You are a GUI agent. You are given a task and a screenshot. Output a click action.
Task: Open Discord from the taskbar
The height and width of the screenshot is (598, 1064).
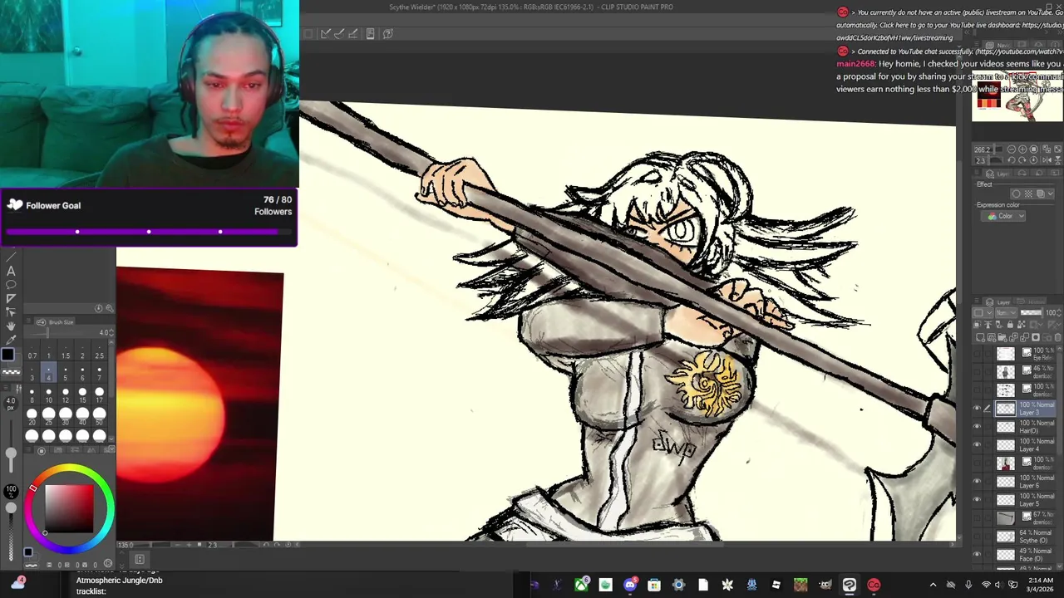coord(629,585)
